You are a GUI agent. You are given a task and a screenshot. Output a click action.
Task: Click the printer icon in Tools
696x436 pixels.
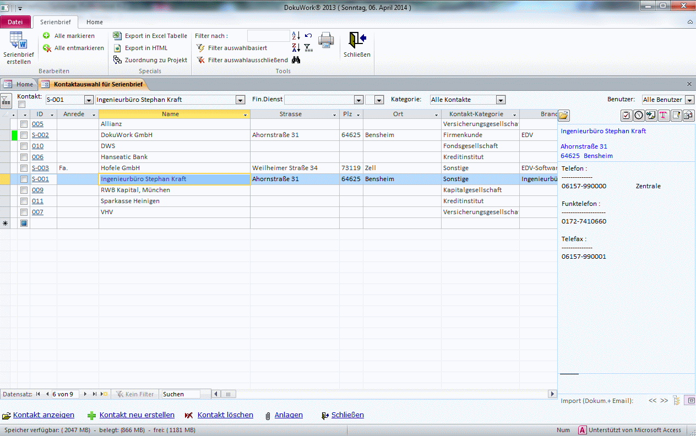click(x=326, y=41)
